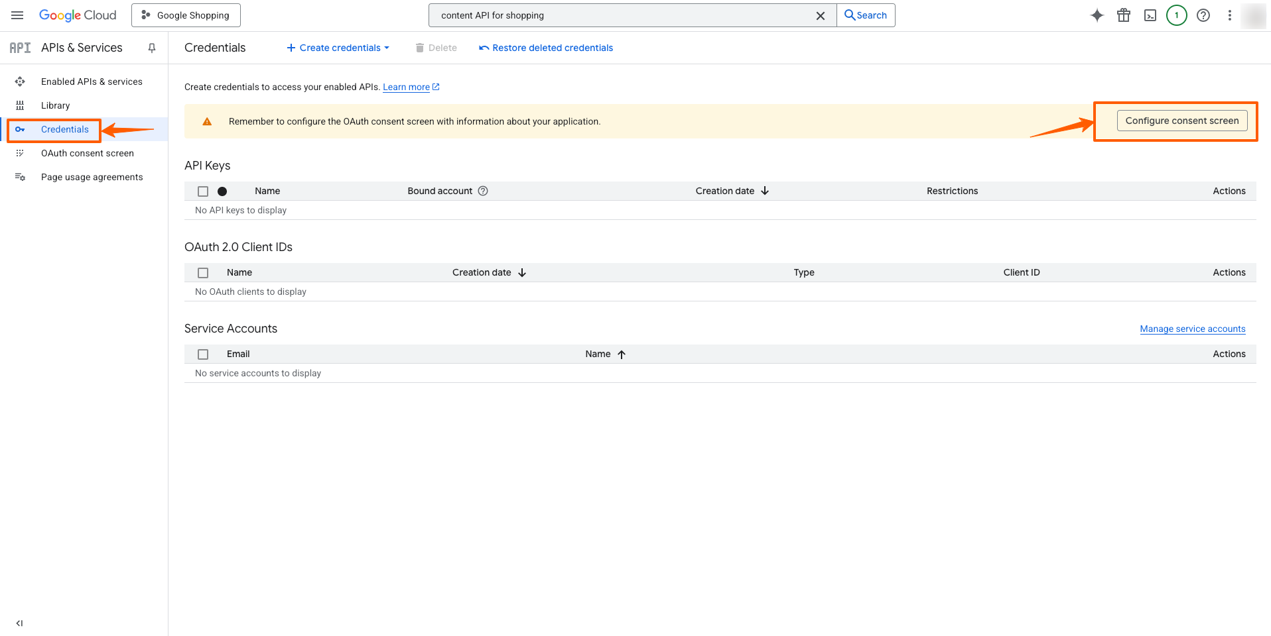Open the main navigation hamburger menu

point(17,15)
